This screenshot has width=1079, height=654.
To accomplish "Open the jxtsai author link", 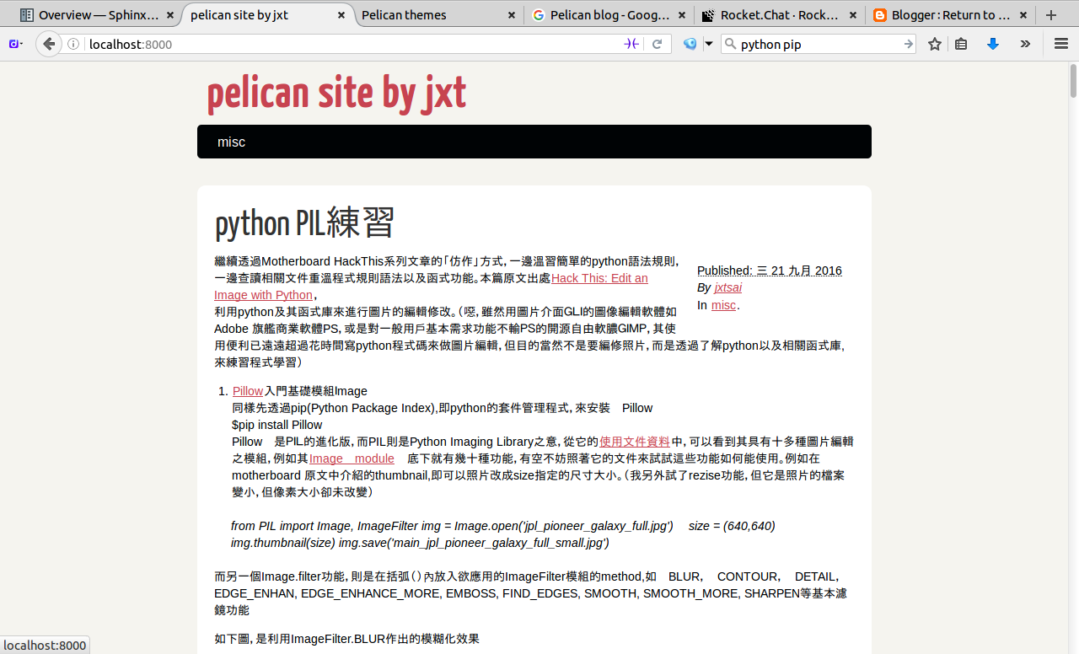I will tap(728, 287).
